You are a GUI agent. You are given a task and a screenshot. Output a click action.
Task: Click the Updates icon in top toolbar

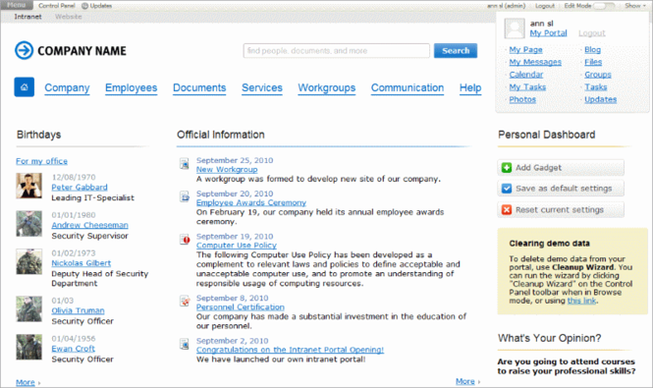coord(85,6)
